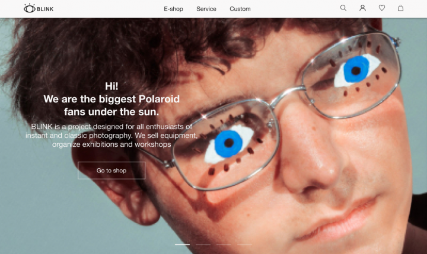Click the BLINK project description paragraph
The image size is (427, 254).
(x=111, y=136)
